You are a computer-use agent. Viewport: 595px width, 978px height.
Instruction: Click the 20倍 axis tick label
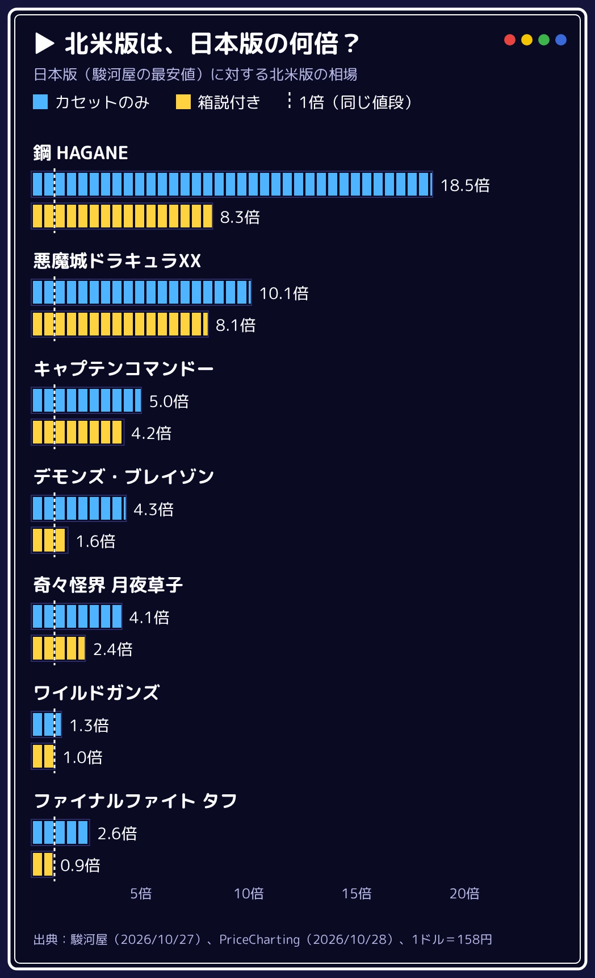pyautogui.click(x=464, y=893)
